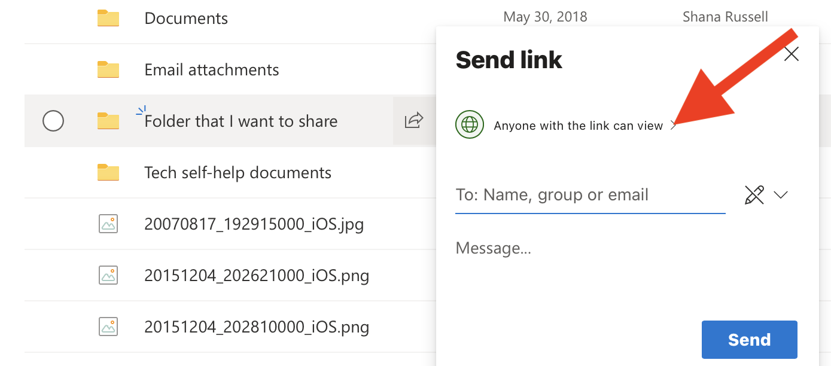Click the blue Send button
The image size is (831, 366).
click(x=749, y=340)
